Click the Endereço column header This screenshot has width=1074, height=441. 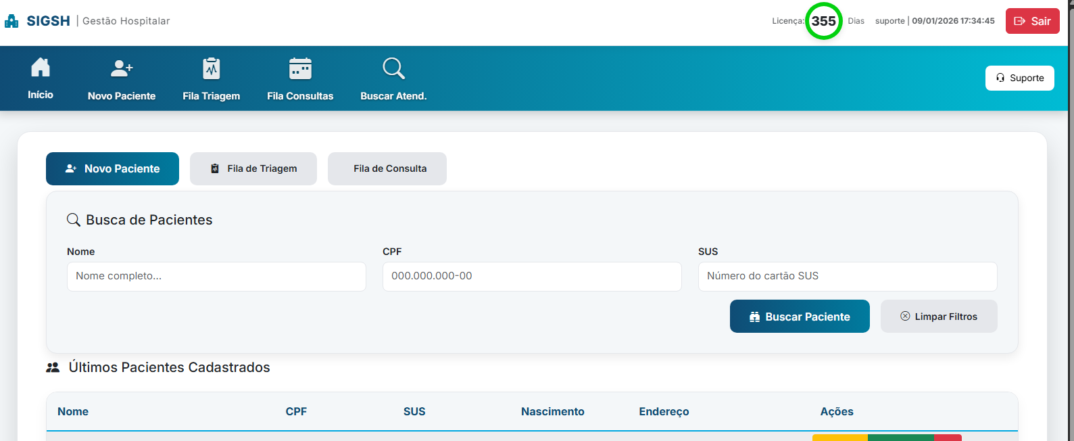pyautogui.click(x=664, y=411)
